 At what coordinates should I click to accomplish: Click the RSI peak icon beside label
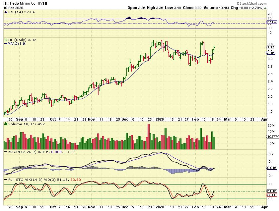tap(6, 12)
